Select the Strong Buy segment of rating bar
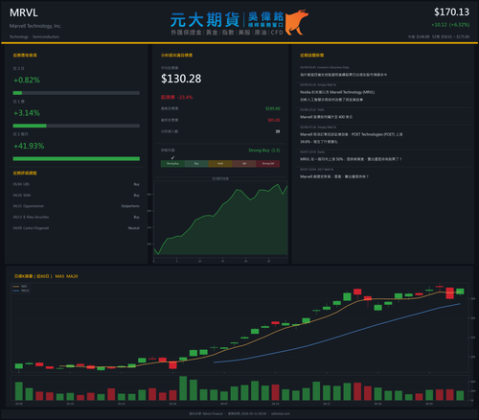This screenshot has height=420, width=479. pos(172,164)
